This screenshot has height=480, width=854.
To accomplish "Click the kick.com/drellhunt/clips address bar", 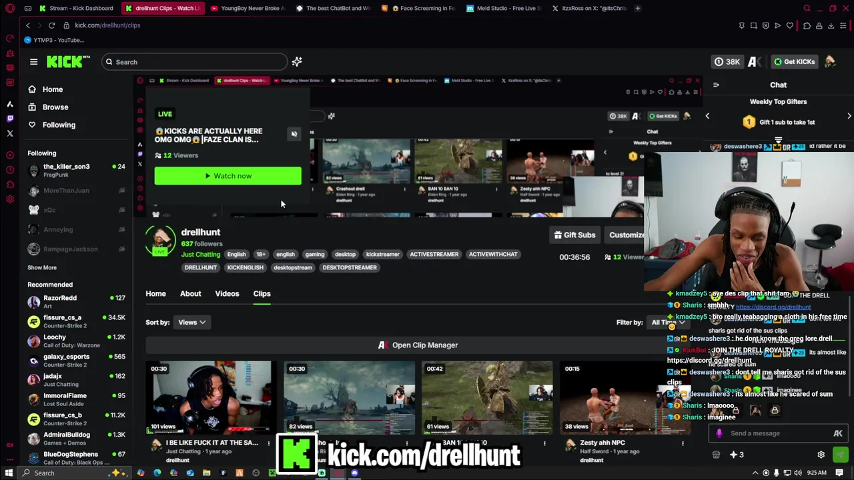I will point(107,25).
